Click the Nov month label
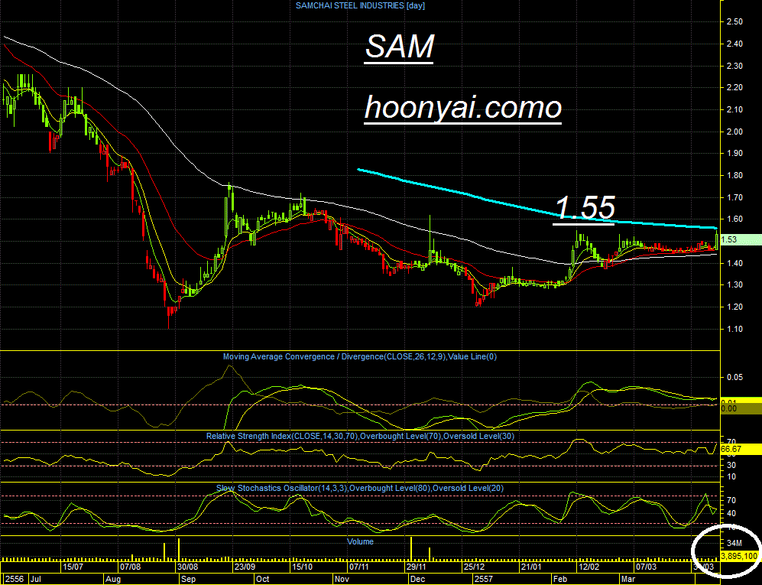The height and width of the screenshot is (585, 762). (x=342, y=579)
